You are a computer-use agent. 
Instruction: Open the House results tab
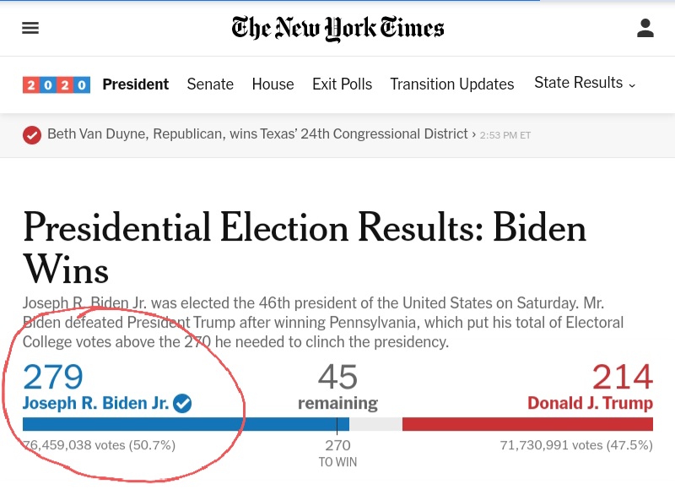point(273,84)
